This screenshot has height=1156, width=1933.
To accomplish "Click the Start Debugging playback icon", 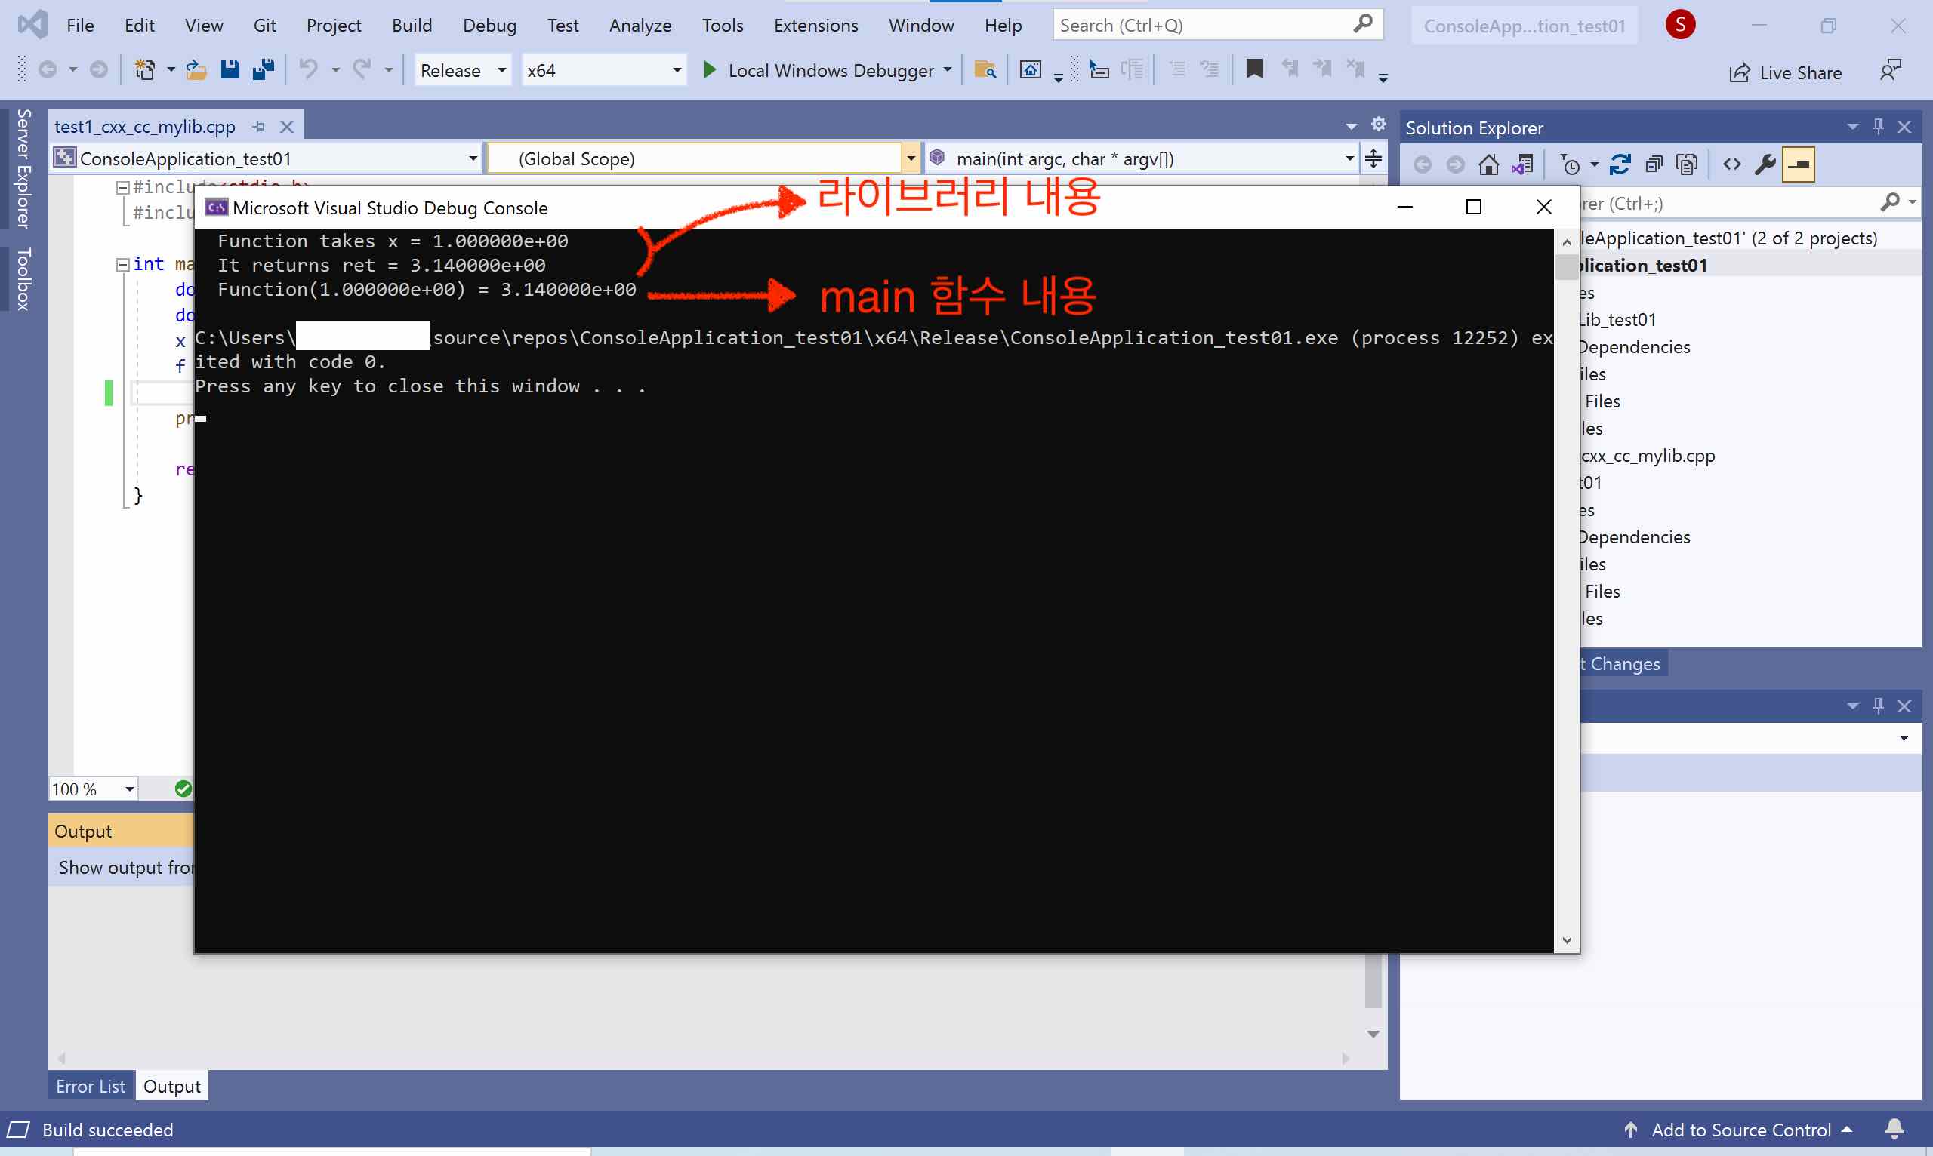I will [x=711, y=70].
